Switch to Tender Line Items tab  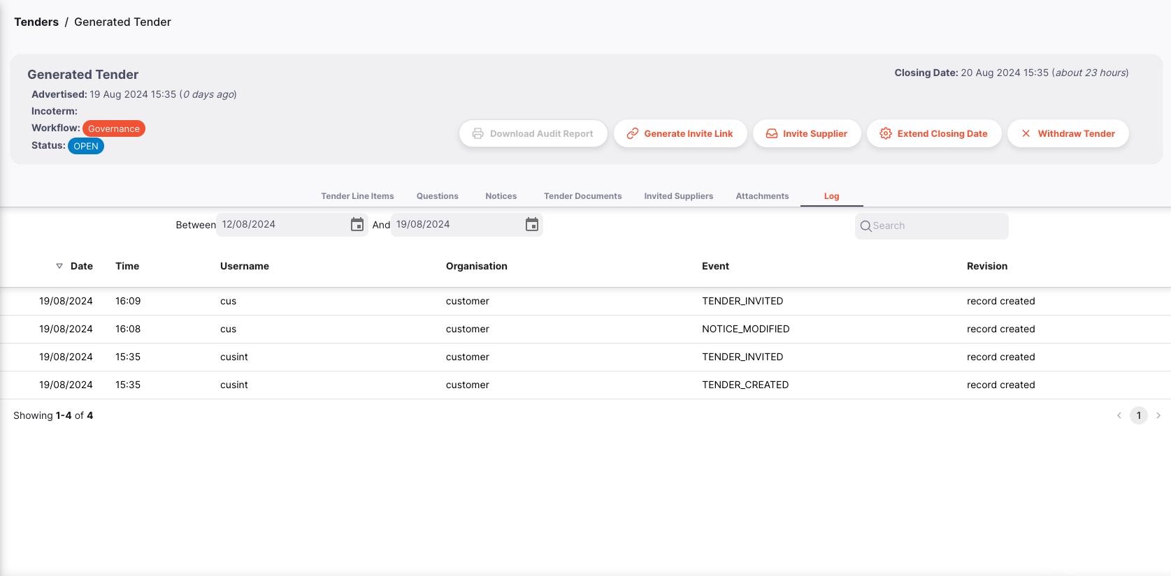(357, 196)
